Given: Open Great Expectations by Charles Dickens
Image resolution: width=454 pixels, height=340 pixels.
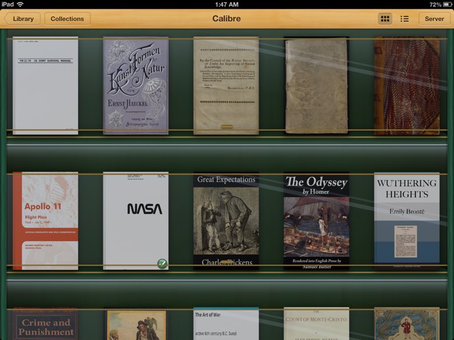Looking at the screenshot, I should 226,221.
